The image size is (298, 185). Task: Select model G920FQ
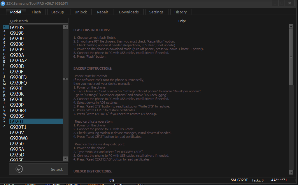(36, 83)
